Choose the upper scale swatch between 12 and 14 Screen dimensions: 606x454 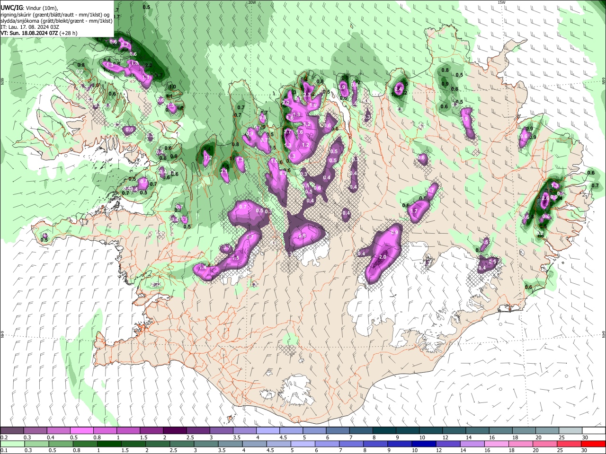(x=454, y=431)
